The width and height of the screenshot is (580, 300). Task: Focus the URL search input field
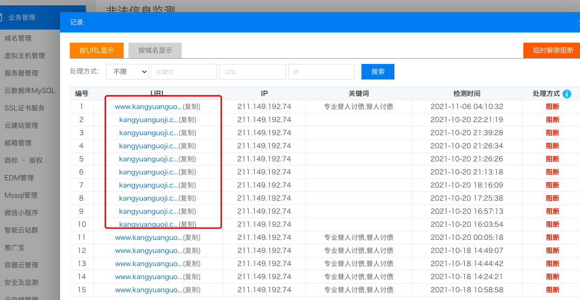tap(252, 72)
